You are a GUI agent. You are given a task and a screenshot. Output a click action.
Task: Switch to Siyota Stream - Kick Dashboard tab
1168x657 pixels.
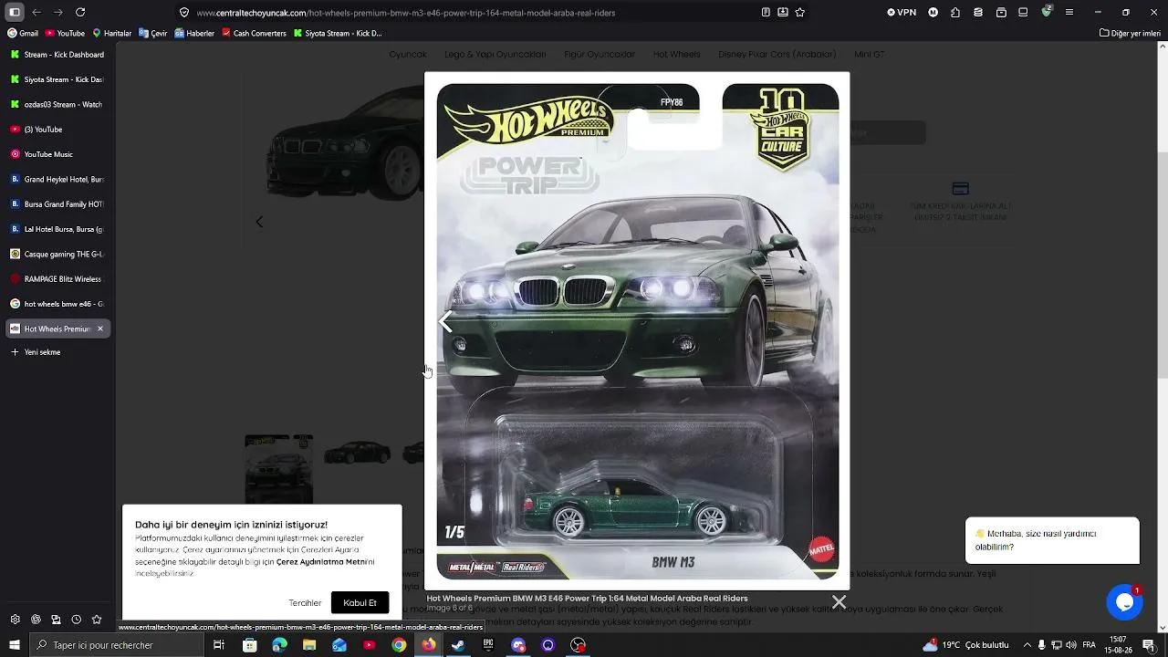[x=57, y=79]
